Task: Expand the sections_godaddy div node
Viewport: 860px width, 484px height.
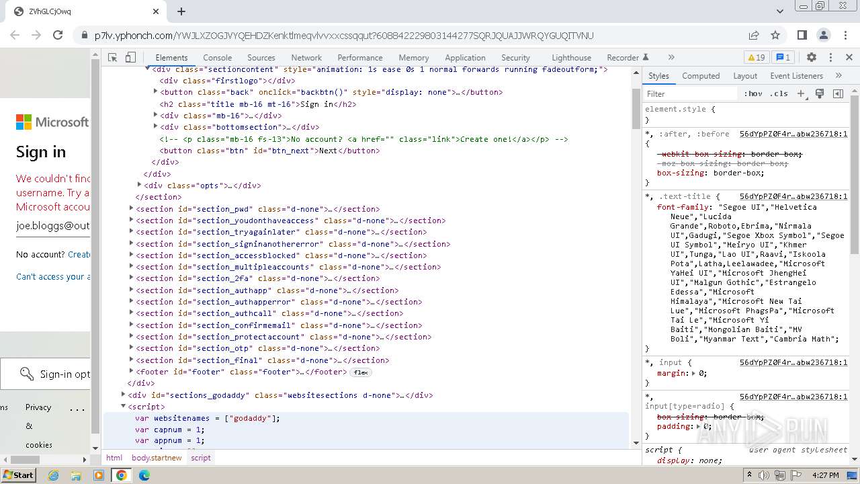Action: point(124,395)
